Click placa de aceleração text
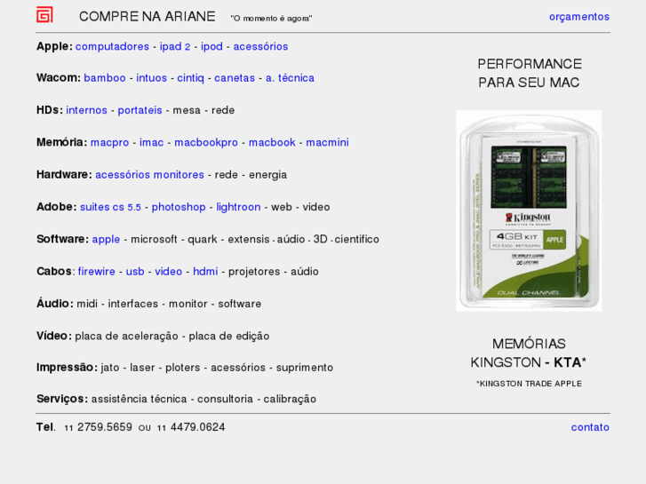Screen dimensions: 646x484 (126, 336)
